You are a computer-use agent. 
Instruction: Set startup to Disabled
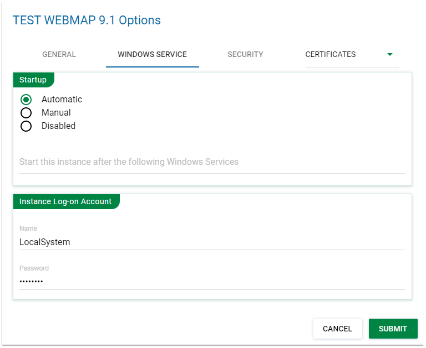26,126
